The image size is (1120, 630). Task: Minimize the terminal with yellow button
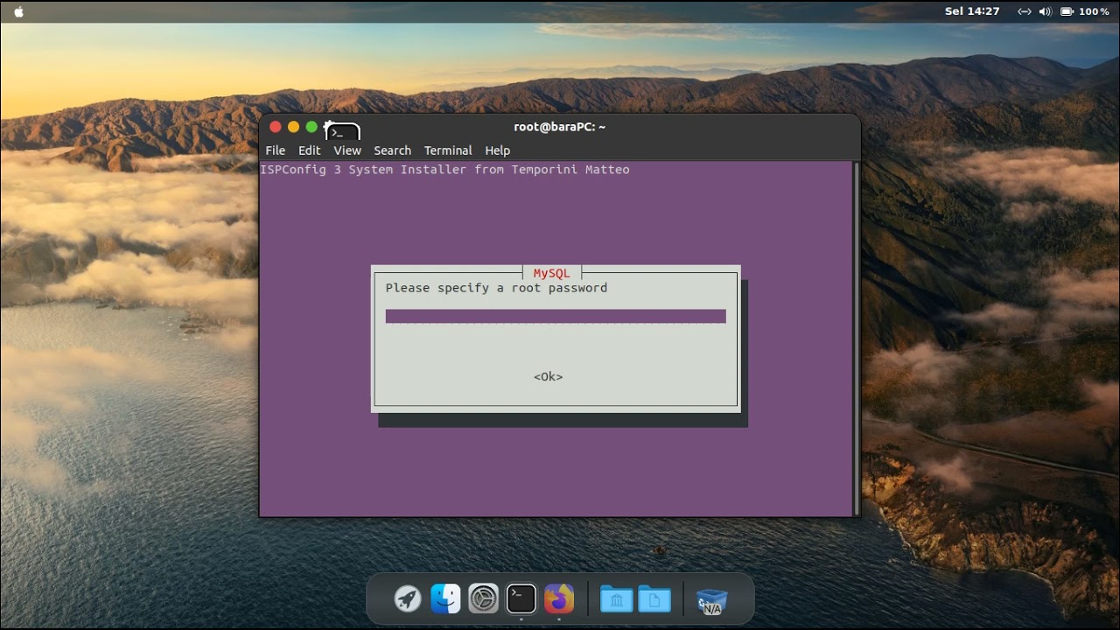click(293, 127)
